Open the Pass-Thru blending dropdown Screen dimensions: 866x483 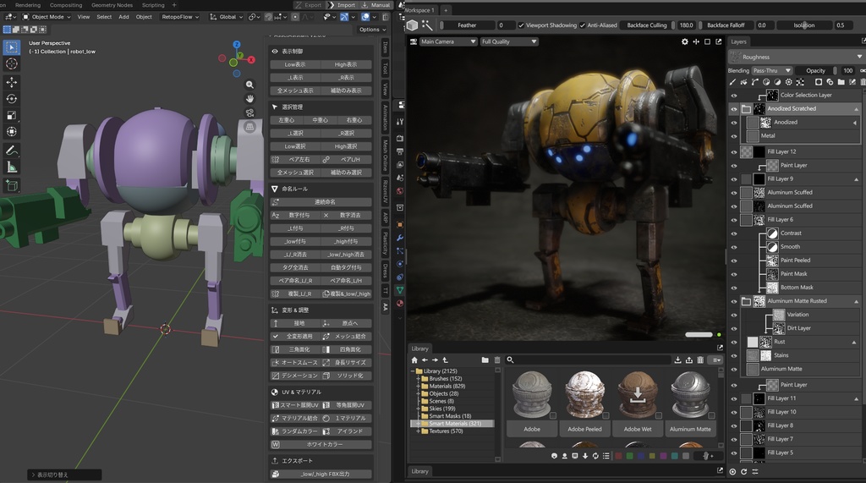click(772, 71)
